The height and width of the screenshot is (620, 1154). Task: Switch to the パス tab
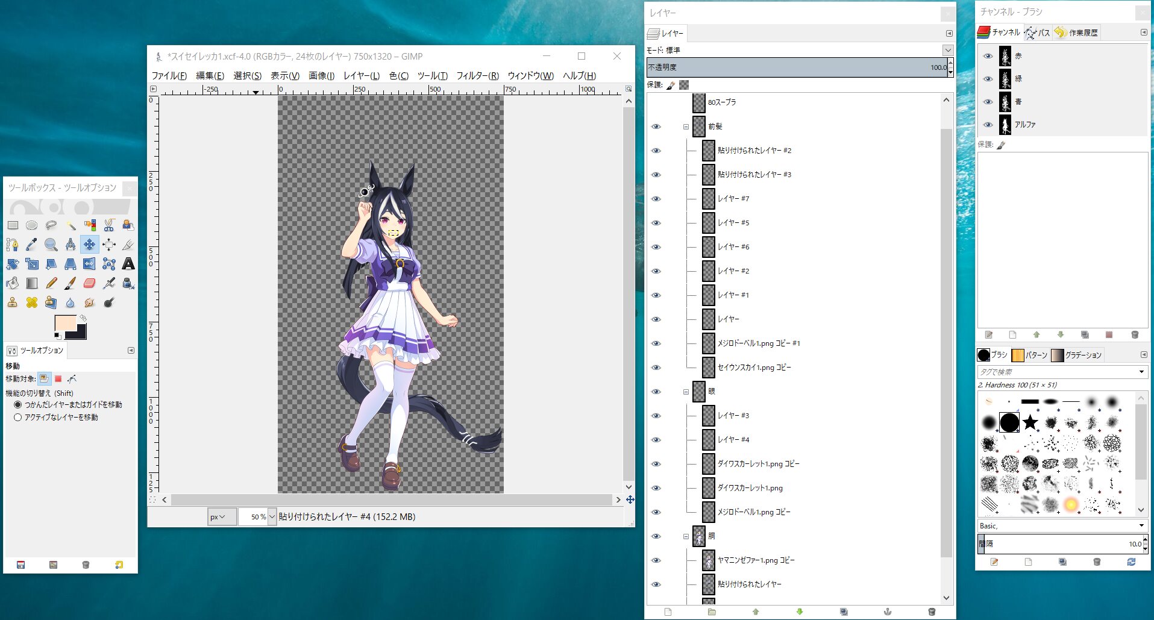tap(1038, 33)
